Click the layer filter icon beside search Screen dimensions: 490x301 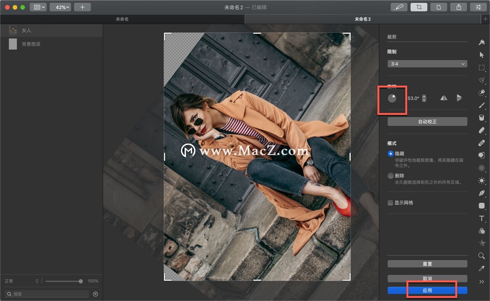pos(95,294)
